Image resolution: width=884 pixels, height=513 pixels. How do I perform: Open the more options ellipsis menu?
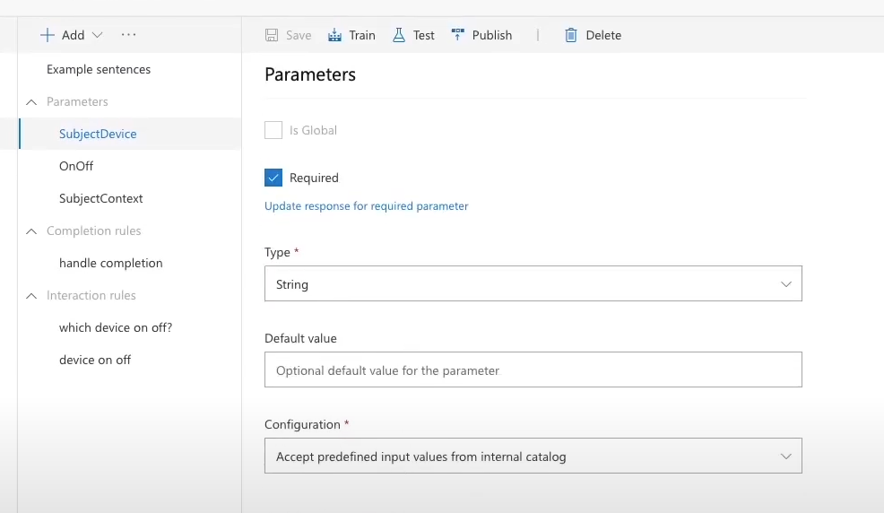click(128, 35)
